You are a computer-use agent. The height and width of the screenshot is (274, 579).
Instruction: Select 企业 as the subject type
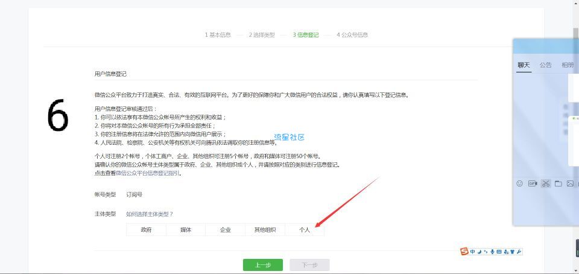coord(225,230)
